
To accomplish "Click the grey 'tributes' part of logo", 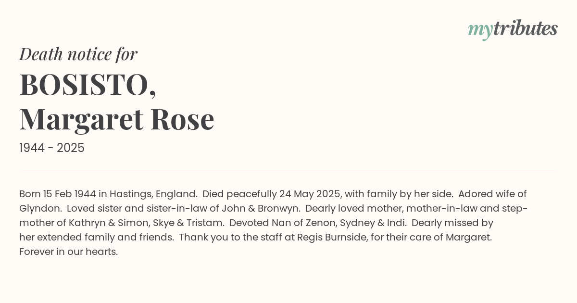I will 526,29.
